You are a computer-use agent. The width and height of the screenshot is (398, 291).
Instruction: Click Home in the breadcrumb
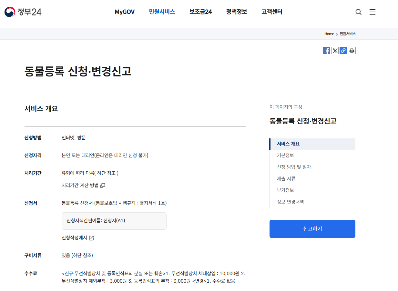pos(329,34)
